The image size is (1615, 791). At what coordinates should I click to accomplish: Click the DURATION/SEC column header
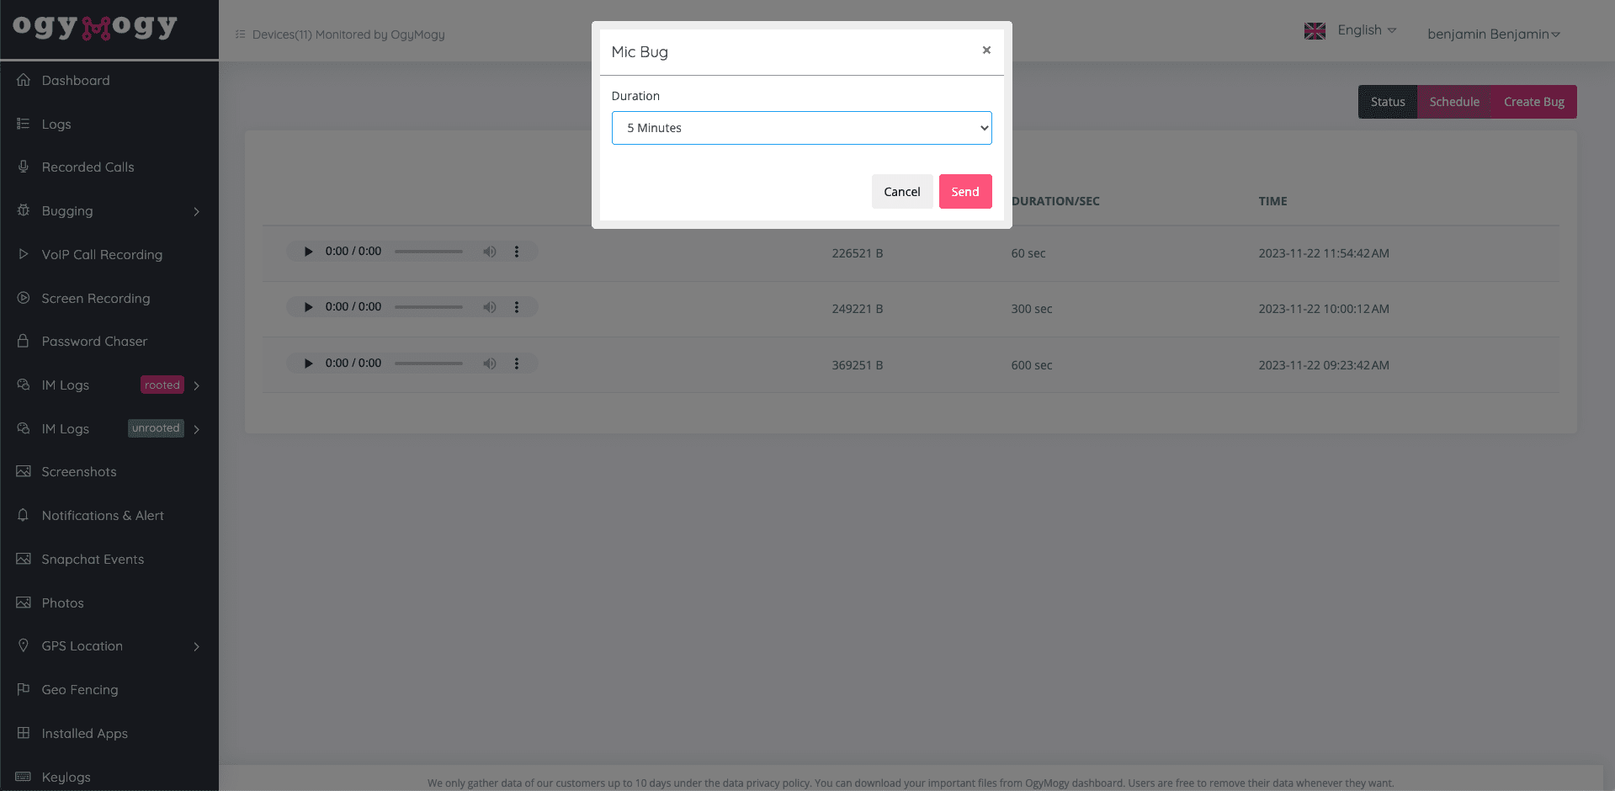1055,201
